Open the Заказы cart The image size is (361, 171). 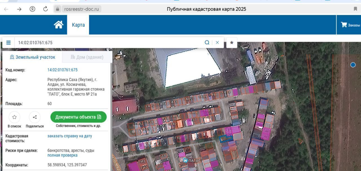(x=350, y=25)
